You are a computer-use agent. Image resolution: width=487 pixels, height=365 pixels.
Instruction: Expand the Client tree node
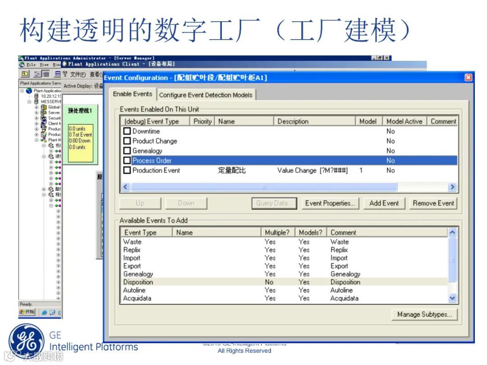click(x=37, y=123)
